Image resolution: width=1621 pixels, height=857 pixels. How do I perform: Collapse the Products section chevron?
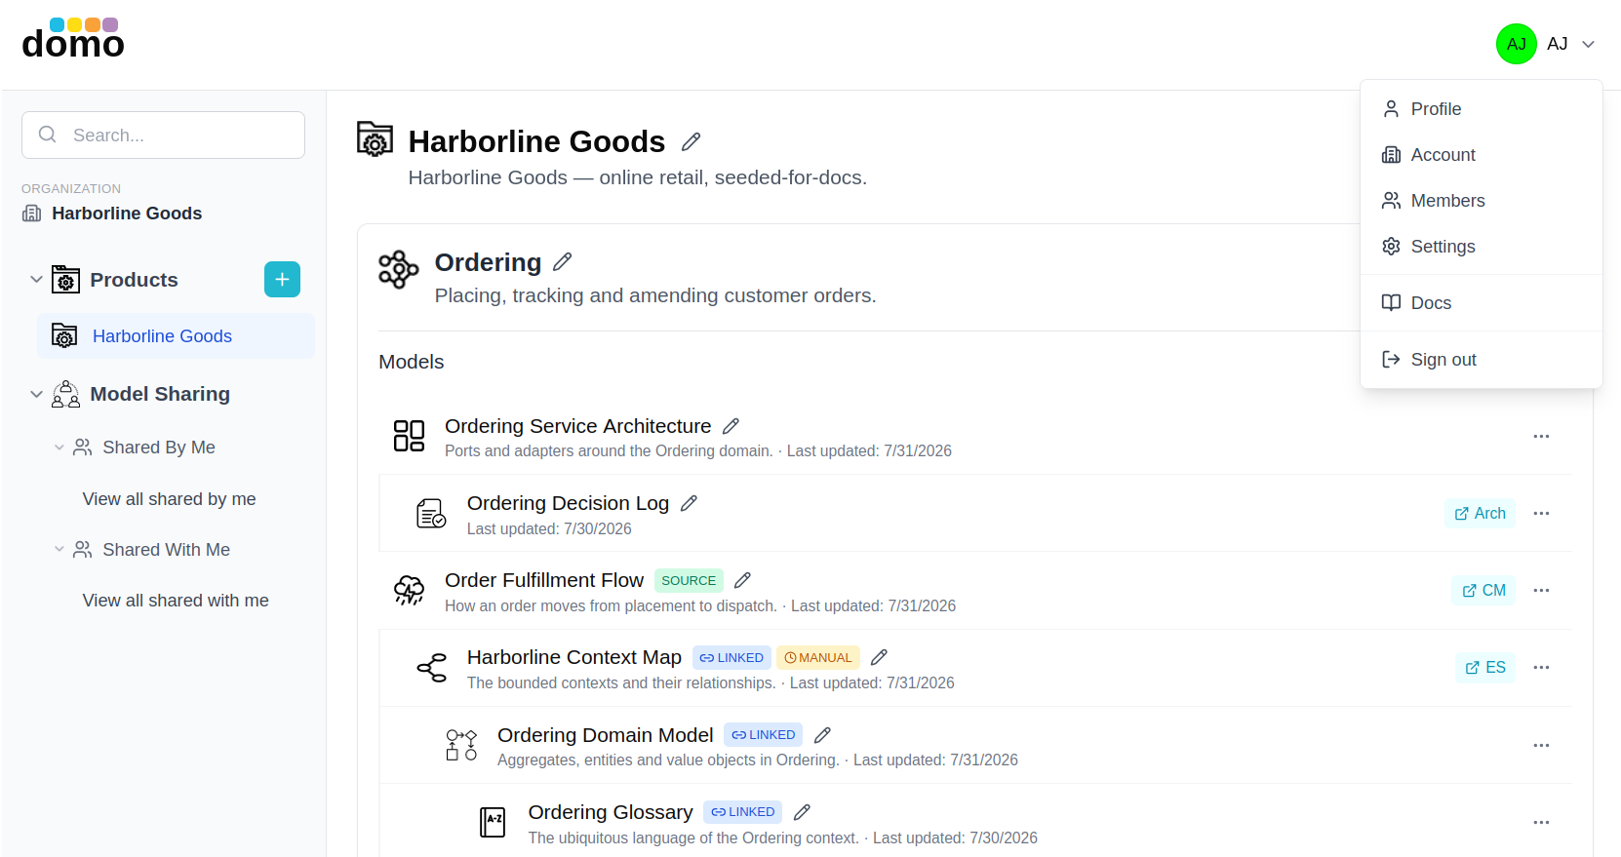[x=36, y=280]
